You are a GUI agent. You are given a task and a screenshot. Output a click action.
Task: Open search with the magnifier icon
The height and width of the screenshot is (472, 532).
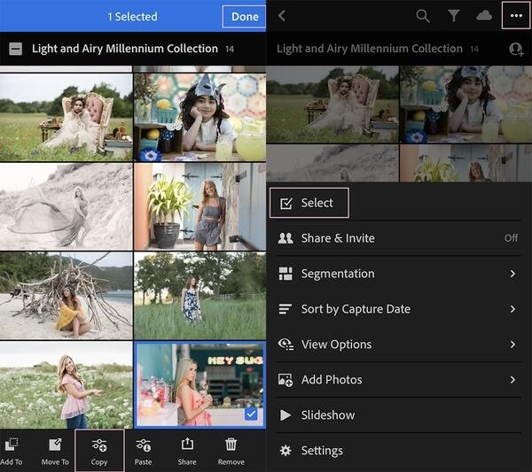pos(423,16)
